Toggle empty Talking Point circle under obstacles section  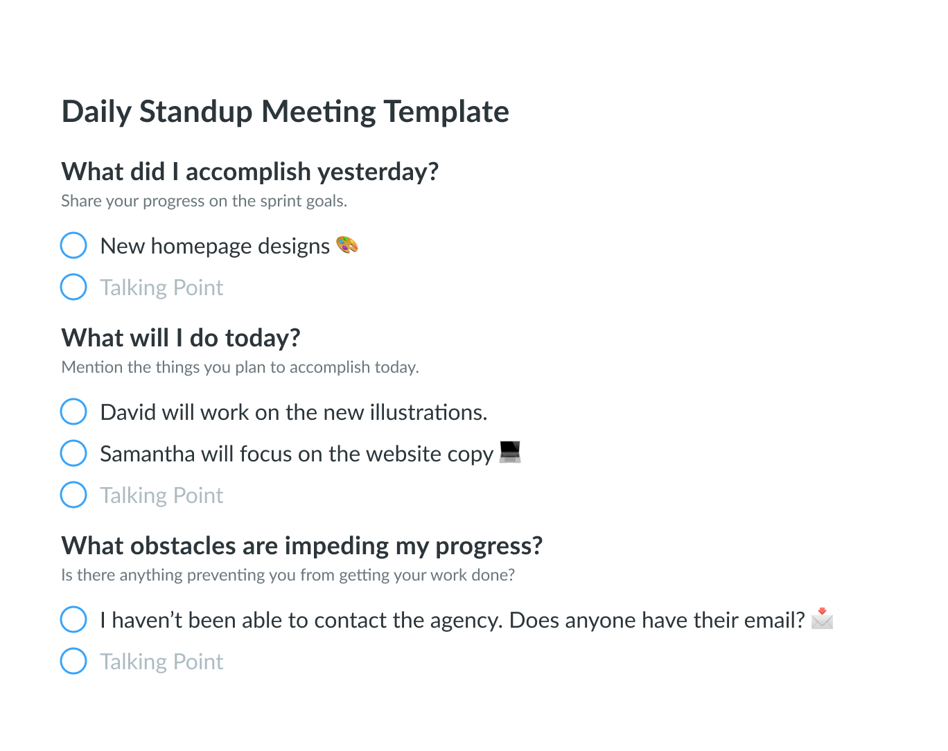(73, 661)
